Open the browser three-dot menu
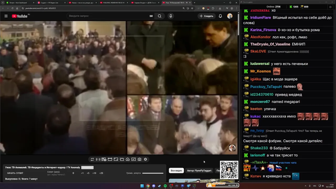 (236, 8)
